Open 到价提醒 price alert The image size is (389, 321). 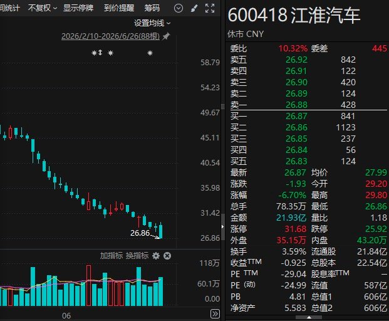(119, 8)
